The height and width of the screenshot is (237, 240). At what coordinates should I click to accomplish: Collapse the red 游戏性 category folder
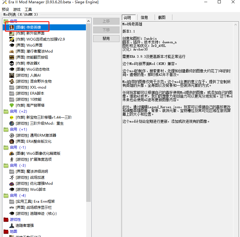click(6, 220)
